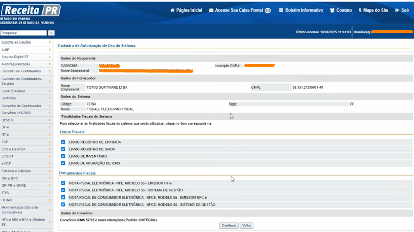Open the e-PAF sidebar menu
The width and height of the screenshot is (414, 232).
coord(27,163)
